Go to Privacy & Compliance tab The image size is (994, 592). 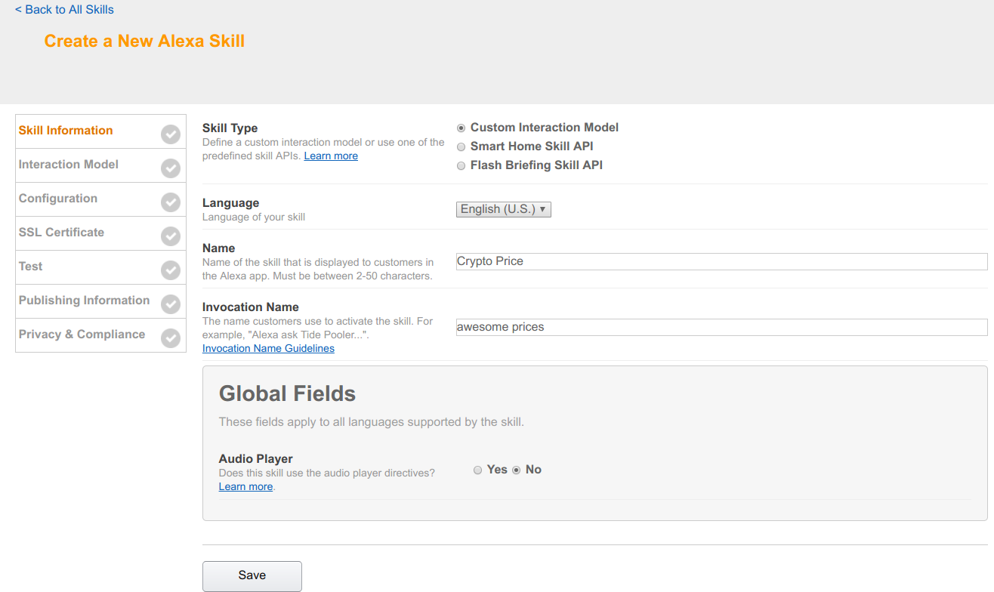[x=100, y=335]
